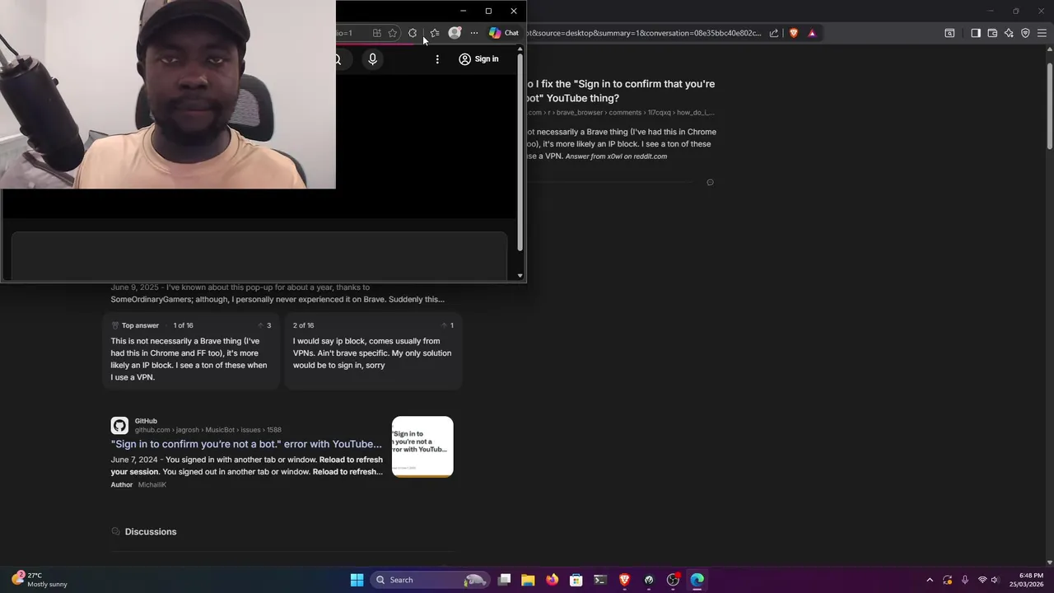Click the Brave share page icon
Screen dimensions: 1054x593
774,33
